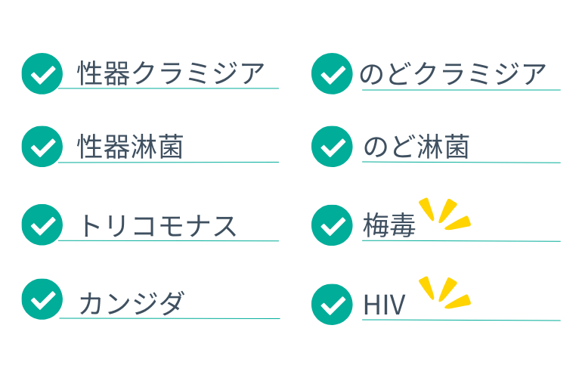Select the HIV text label
The image size is (582, 378).
coord(384,305)
